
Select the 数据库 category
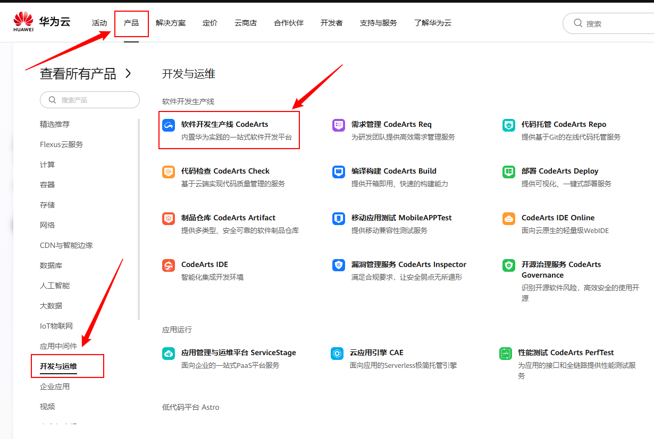point(51,265)
